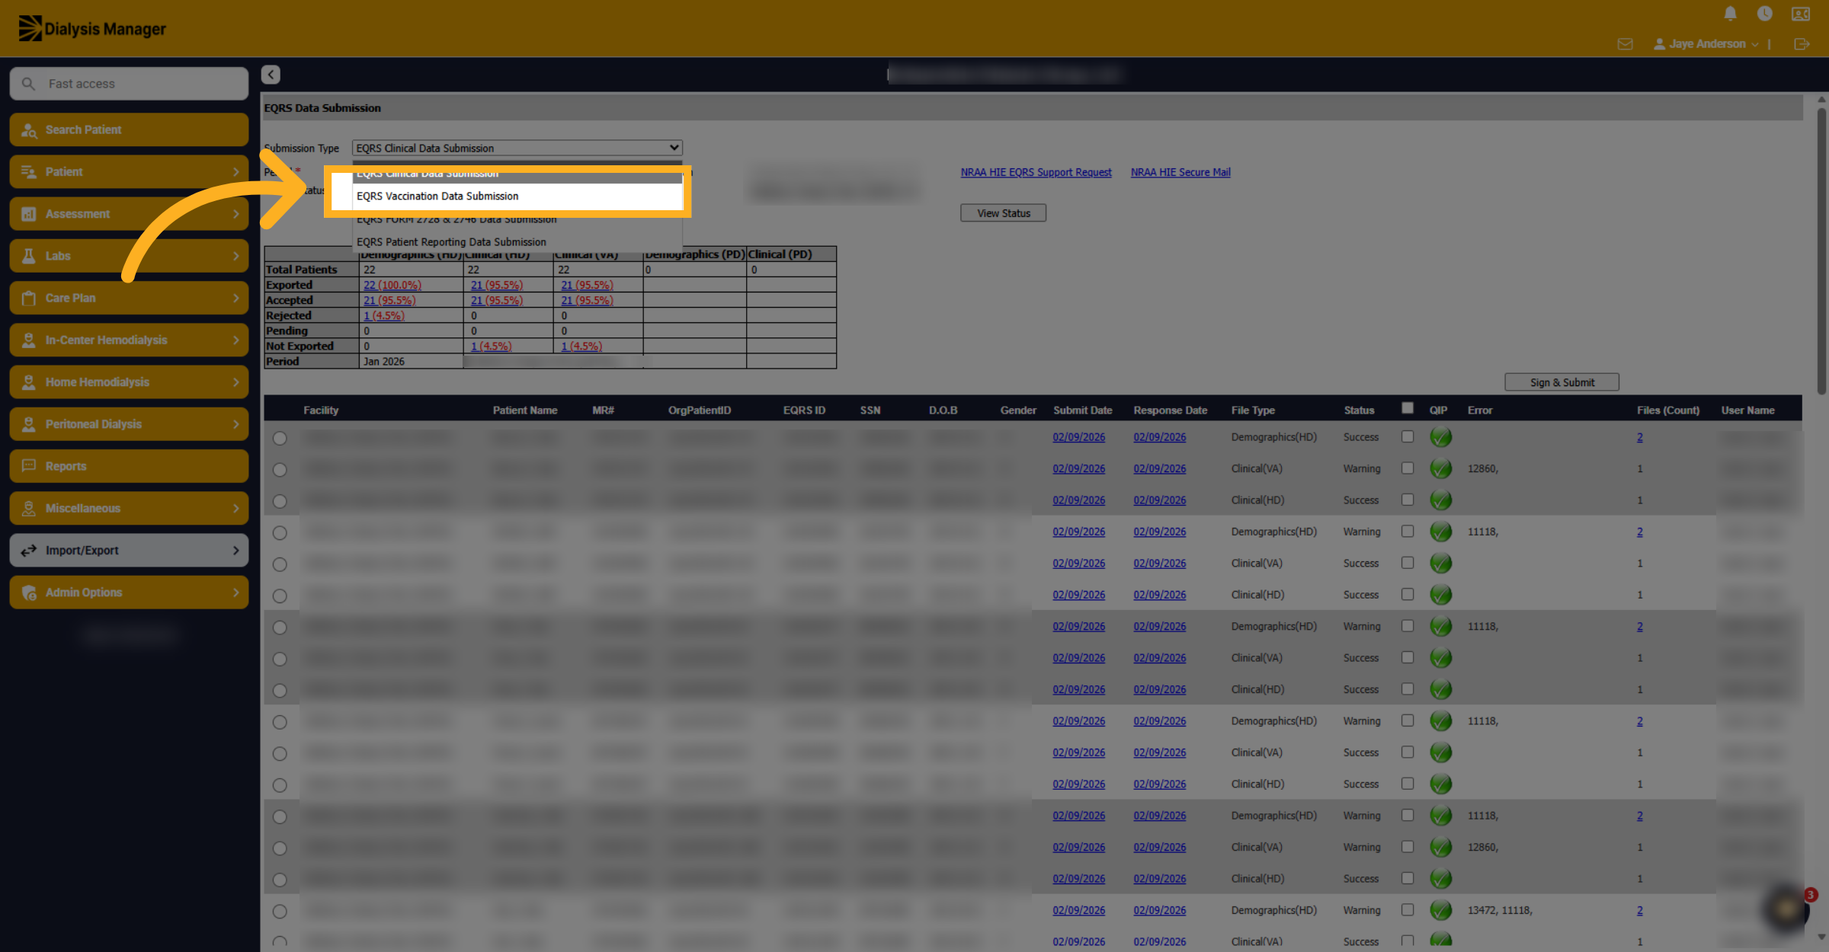This screenshot has width=1829, height=952.
Task: Open Peritoneal Dialysis menu item
Action: coord(129,424)
